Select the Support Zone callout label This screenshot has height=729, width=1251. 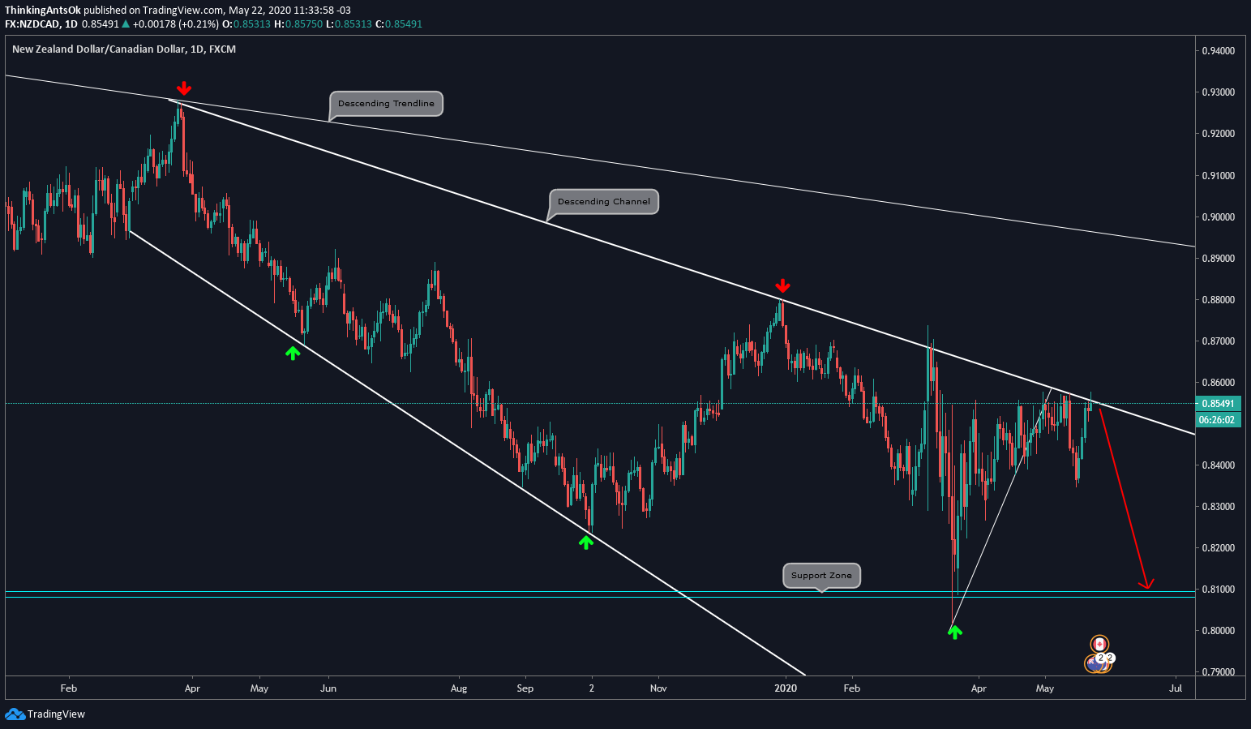tap(821, 576)
